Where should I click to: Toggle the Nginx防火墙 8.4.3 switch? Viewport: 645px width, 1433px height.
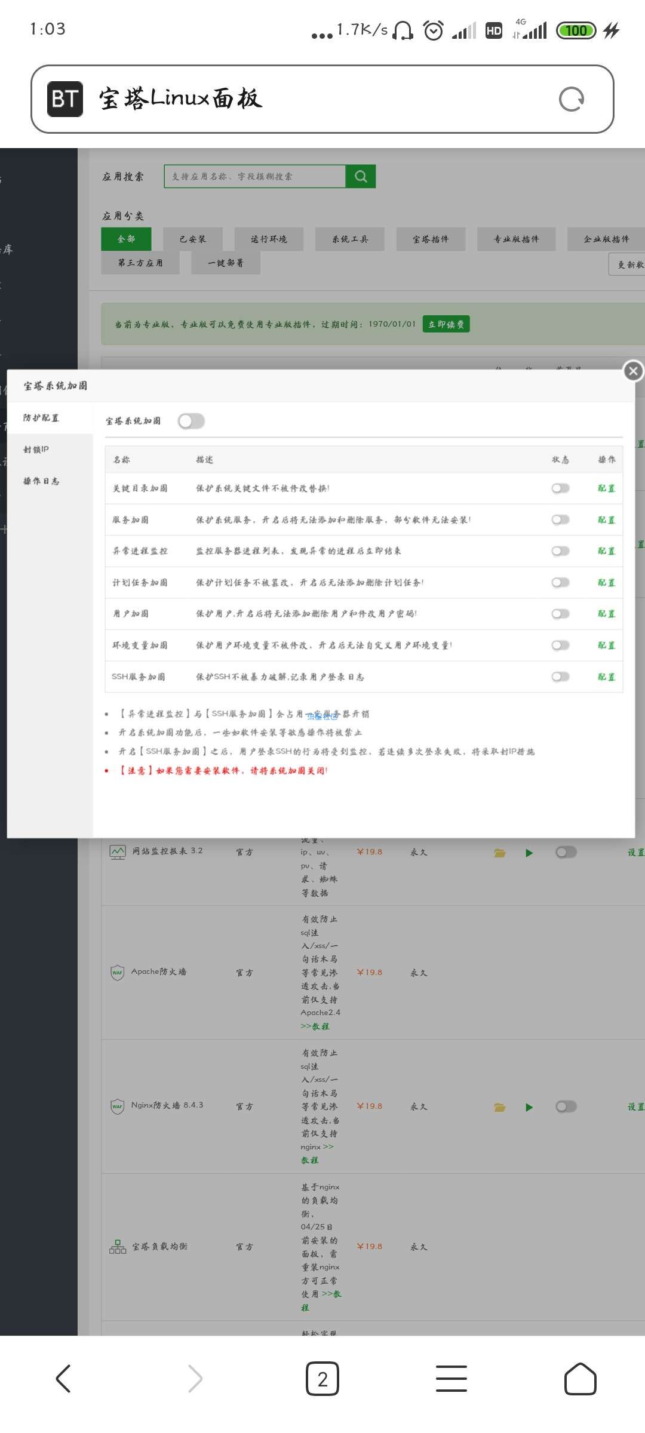566,1106
